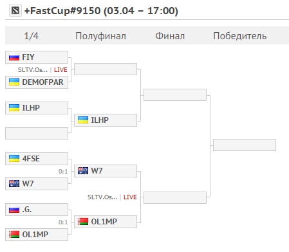
Task: Click the Belarus flag beside semifinal OL1MP
Action: point(83,222)
